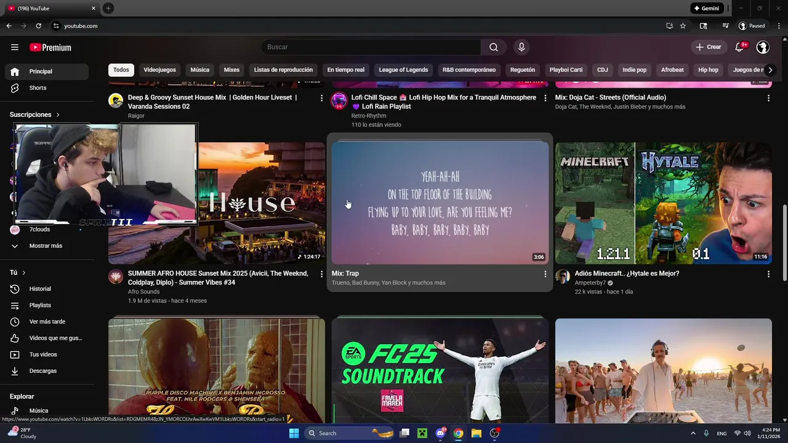Open the notifications bell

[x=741, y=47]
